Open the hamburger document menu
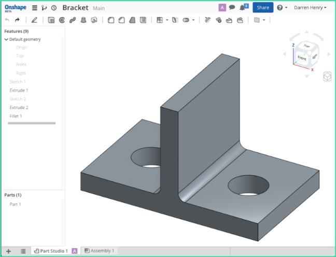The height and width of the screenshot is (257, 336). click(x=34, y=8)
